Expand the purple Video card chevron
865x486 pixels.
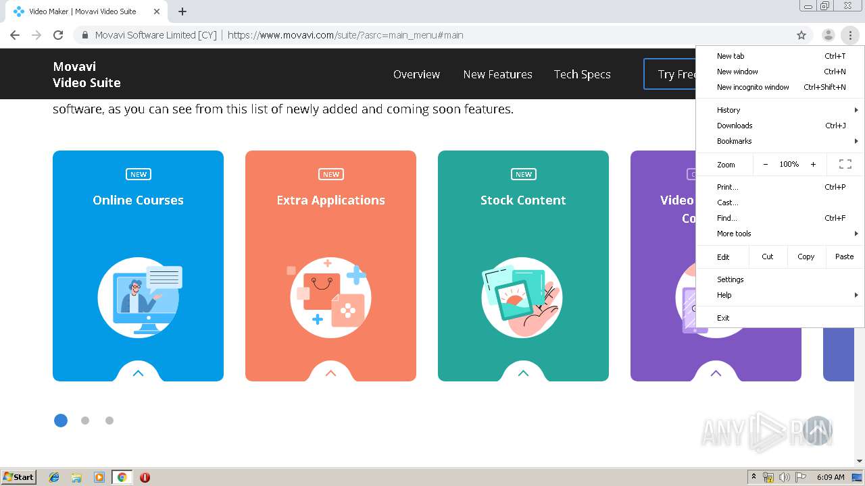pyautogui.click(x=716, y=373)
